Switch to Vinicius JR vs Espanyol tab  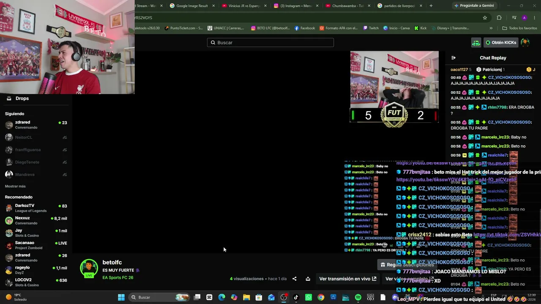click(x=244, y=6)
